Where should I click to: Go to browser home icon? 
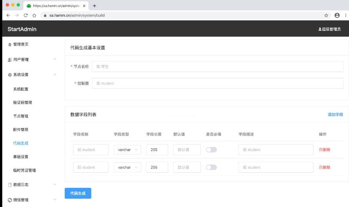[34, 15]
